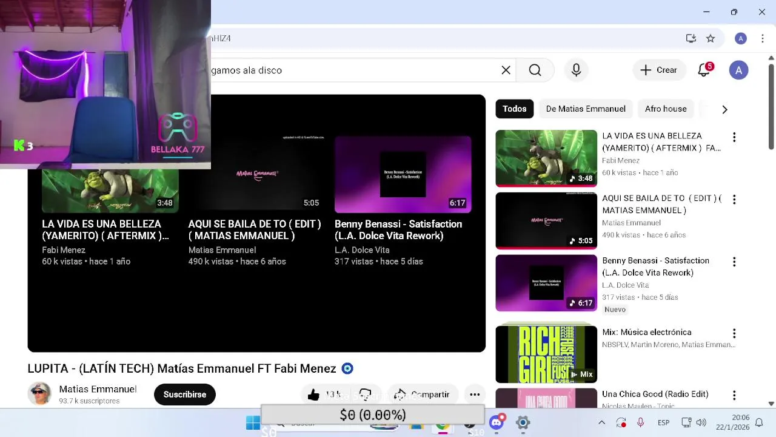Click the verified artist badge next to title
Image resolution: width=776 pixels, height=437 pixels.
(347, 368)
